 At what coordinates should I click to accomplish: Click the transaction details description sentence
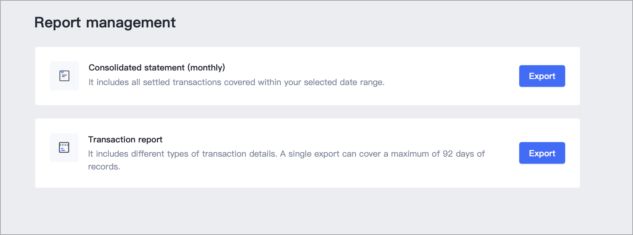pyautogui.click(x=286, y=160)
